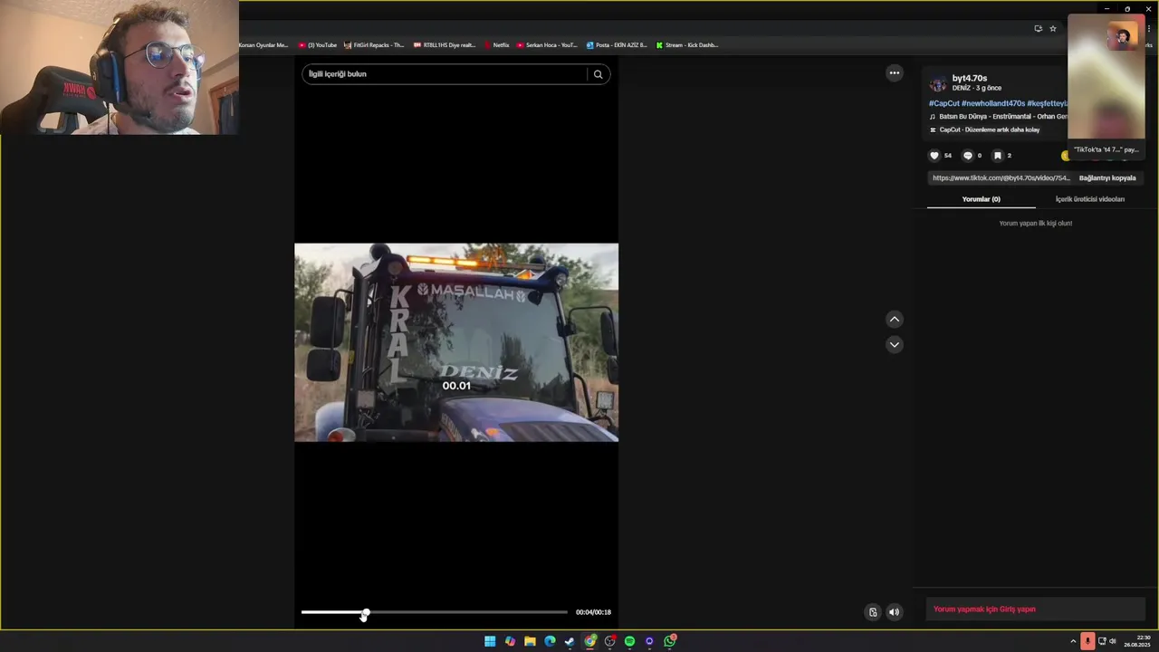Image resolution: width=1159 pixels, height=652 pixels.
Task: Click the video progress slider handle
Action: [365, 613]
